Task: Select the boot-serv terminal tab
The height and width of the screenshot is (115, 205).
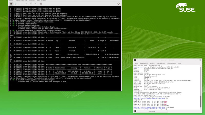Action: [151, 111]
